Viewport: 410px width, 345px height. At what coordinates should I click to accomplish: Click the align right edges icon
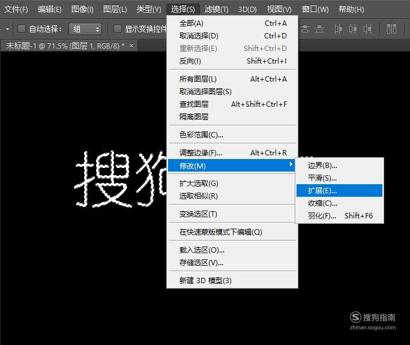click(367, 29)
